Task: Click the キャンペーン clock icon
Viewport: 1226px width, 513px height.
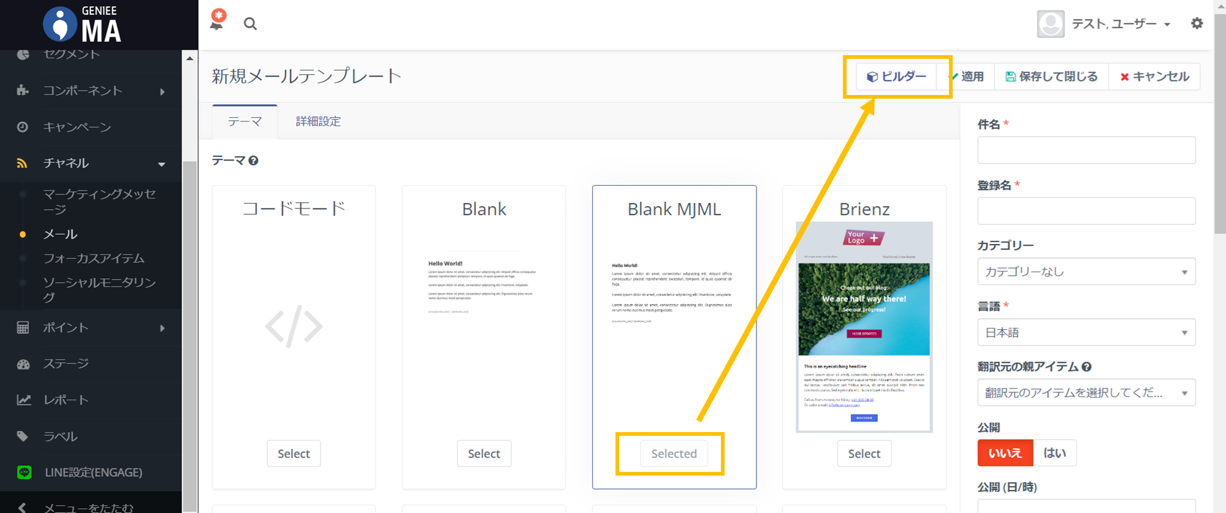Action: (23, 127)
